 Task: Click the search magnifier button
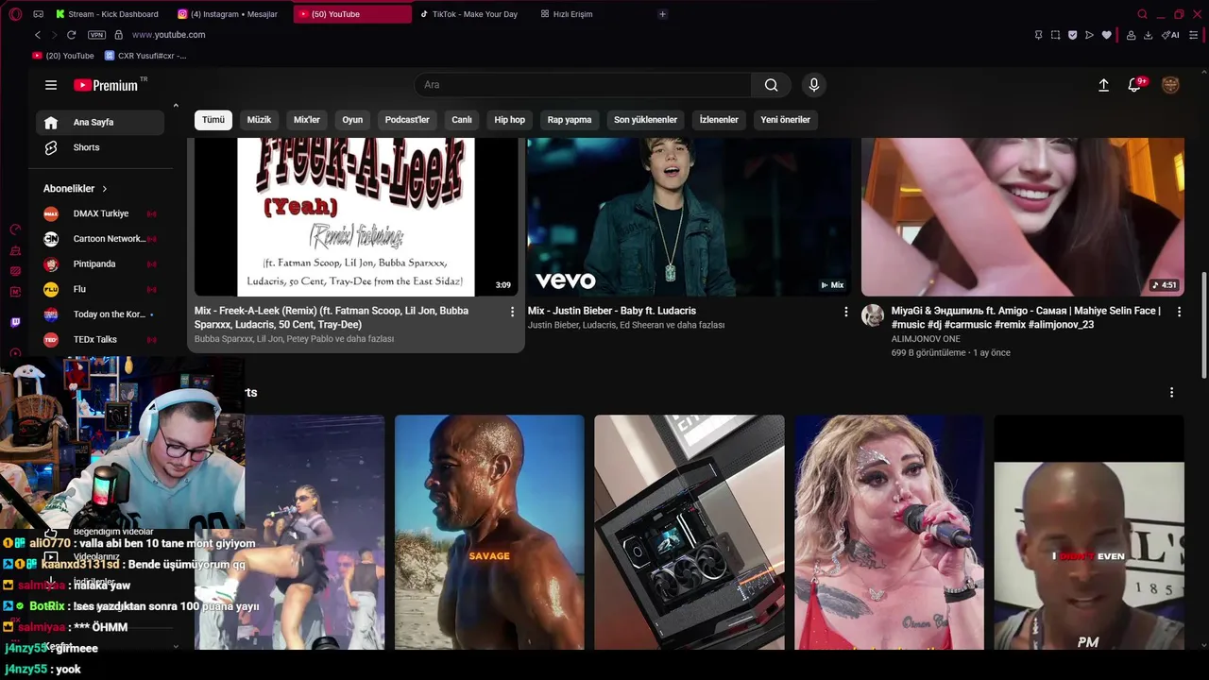[772, 85]
